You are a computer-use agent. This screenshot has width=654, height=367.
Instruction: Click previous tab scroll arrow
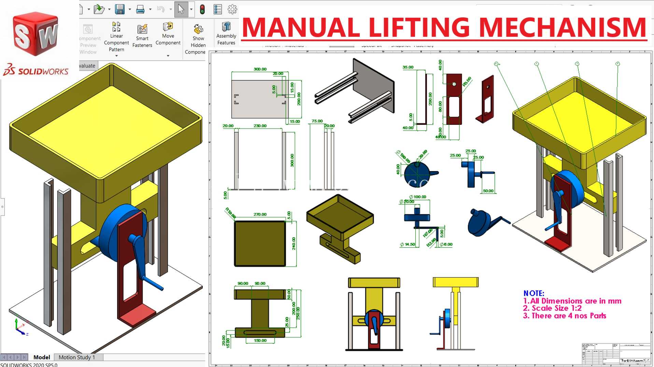[11, 357]
